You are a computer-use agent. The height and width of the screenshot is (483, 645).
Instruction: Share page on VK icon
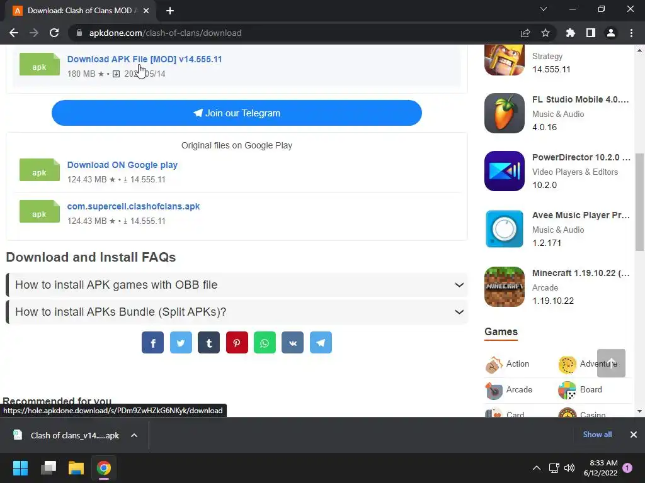[292, 343]
